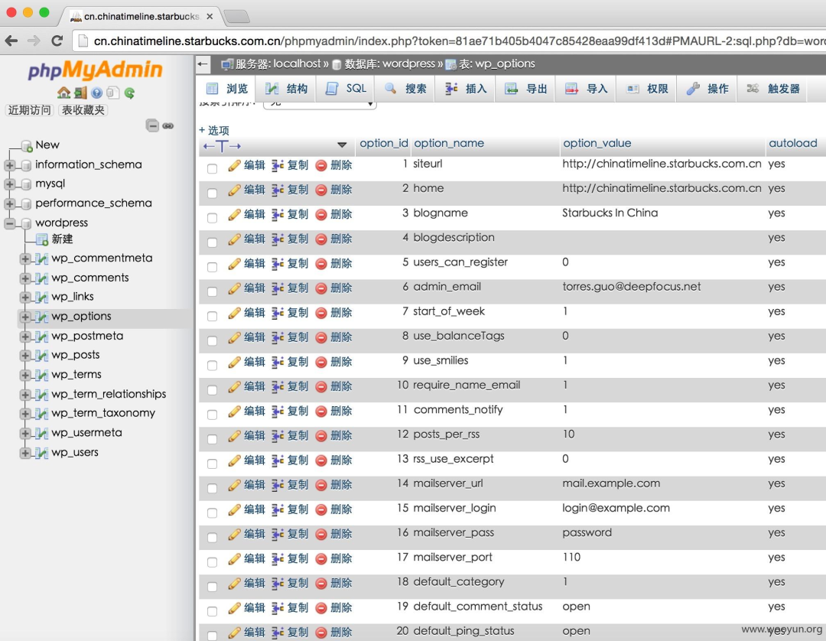The height and width of the screenshot is (641, 826).
Task: Check the checkbox for home row
Action: point(213,194)
